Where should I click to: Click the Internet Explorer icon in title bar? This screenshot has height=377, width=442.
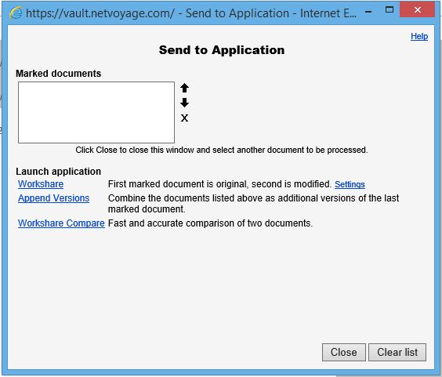point(16,13)
